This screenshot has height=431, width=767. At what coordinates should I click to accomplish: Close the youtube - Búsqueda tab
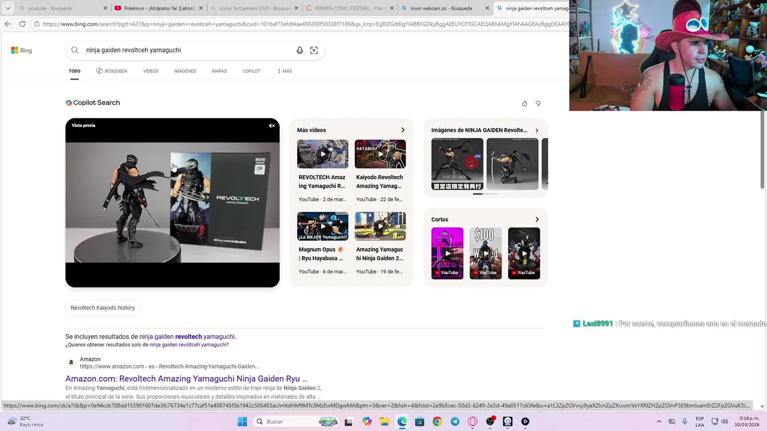tap(105, 8)
